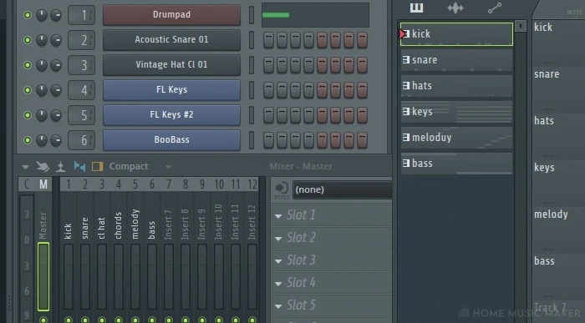Toggle last step of Vintage Hat Cl 01
This screenshot has width=585, height=323.
[362, 65]
